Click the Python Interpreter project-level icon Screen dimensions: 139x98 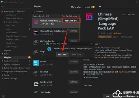click(x=30, y=64)
